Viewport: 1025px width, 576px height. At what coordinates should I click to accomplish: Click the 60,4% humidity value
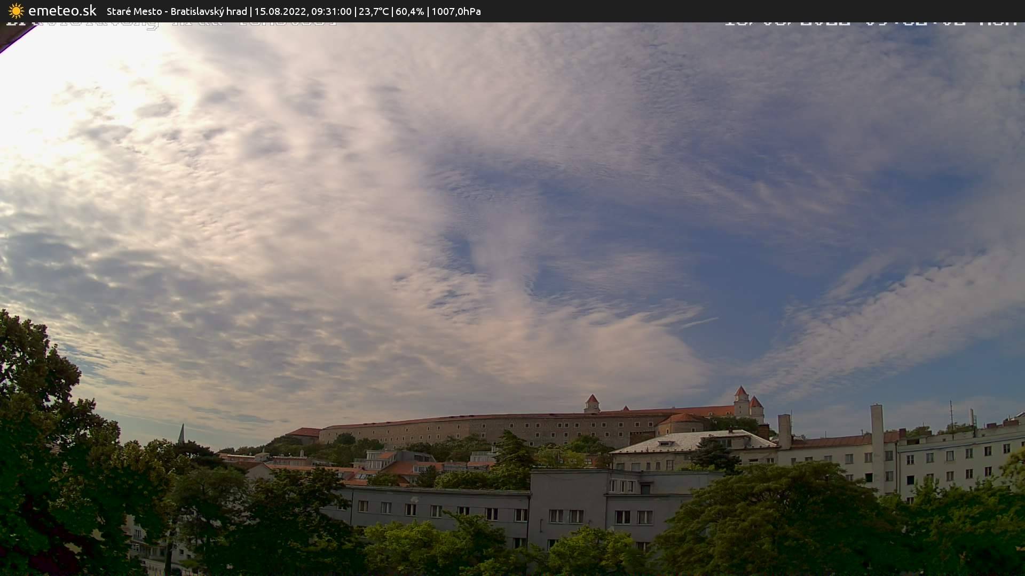pos(409,12)
